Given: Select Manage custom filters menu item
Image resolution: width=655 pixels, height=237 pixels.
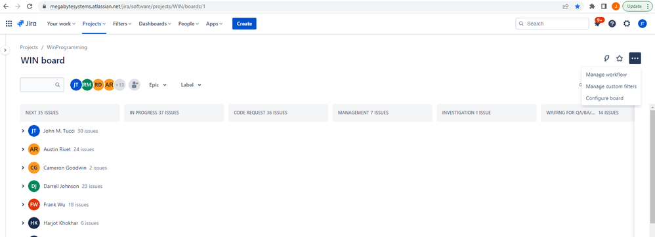Looking at the screenshot, I should pyautogui.click(x=611, y=86).
